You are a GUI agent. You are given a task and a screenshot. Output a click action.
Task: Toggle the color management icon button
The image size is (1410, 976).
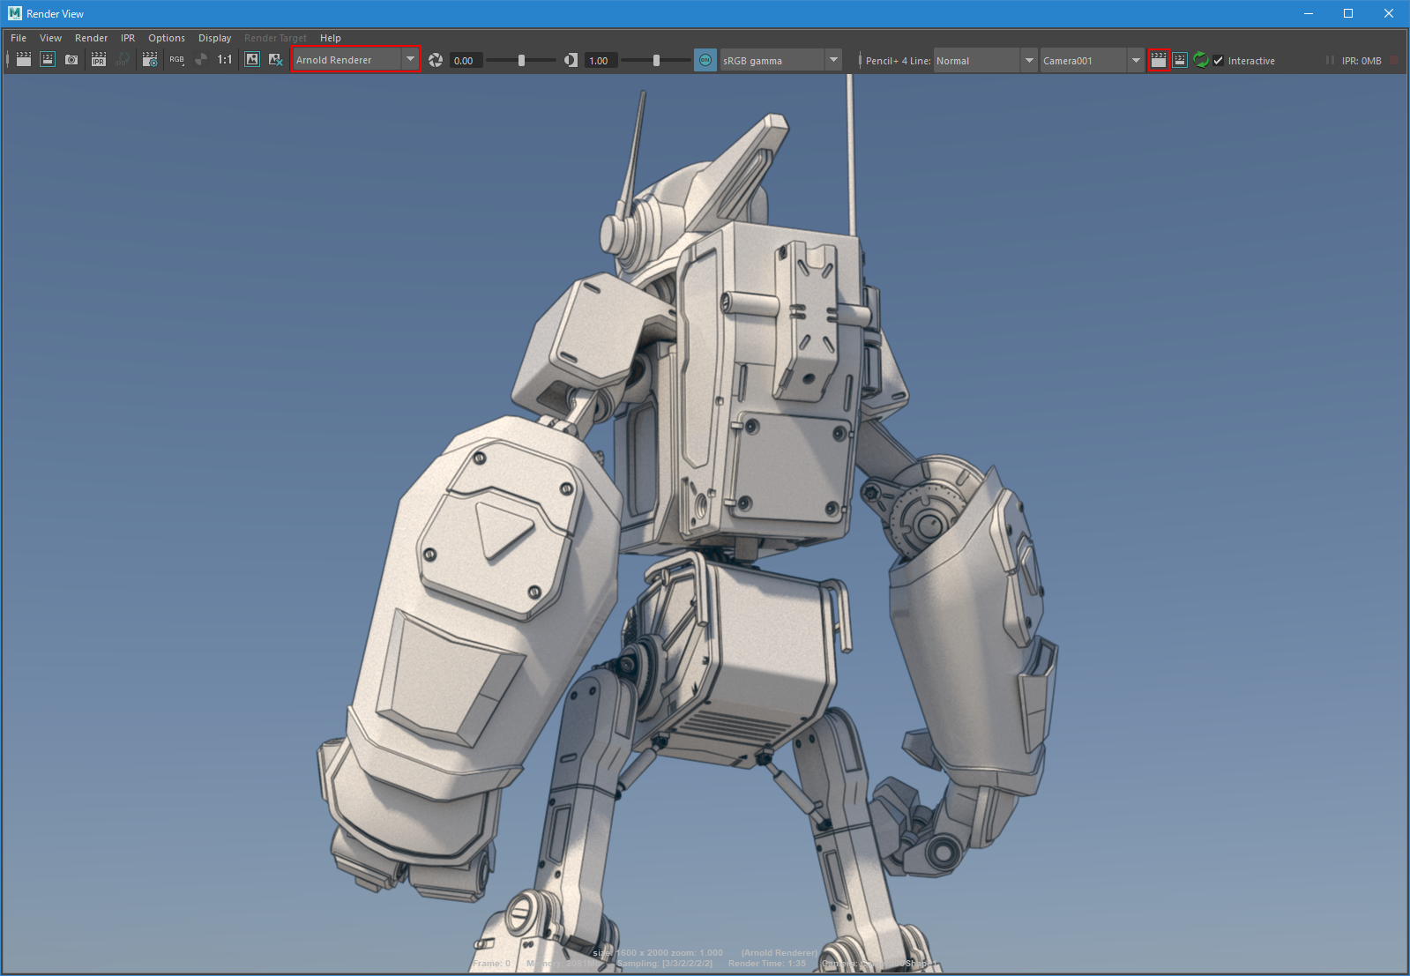(x=705, y=60)
